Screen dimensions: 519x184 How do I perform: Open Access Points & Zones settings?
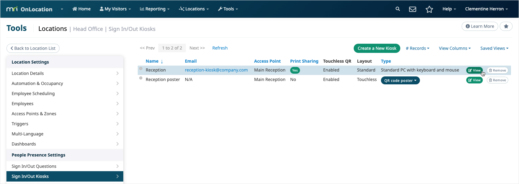tap(65, 114)
